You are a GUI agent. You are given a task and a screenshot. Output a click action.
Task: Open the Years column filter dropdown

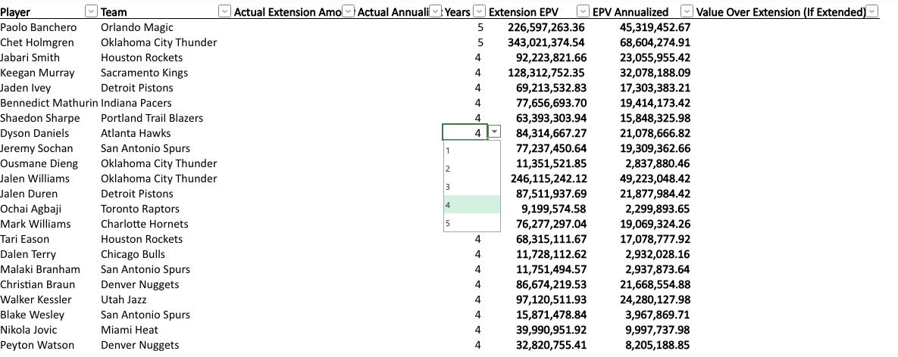(x=479, y=11)
